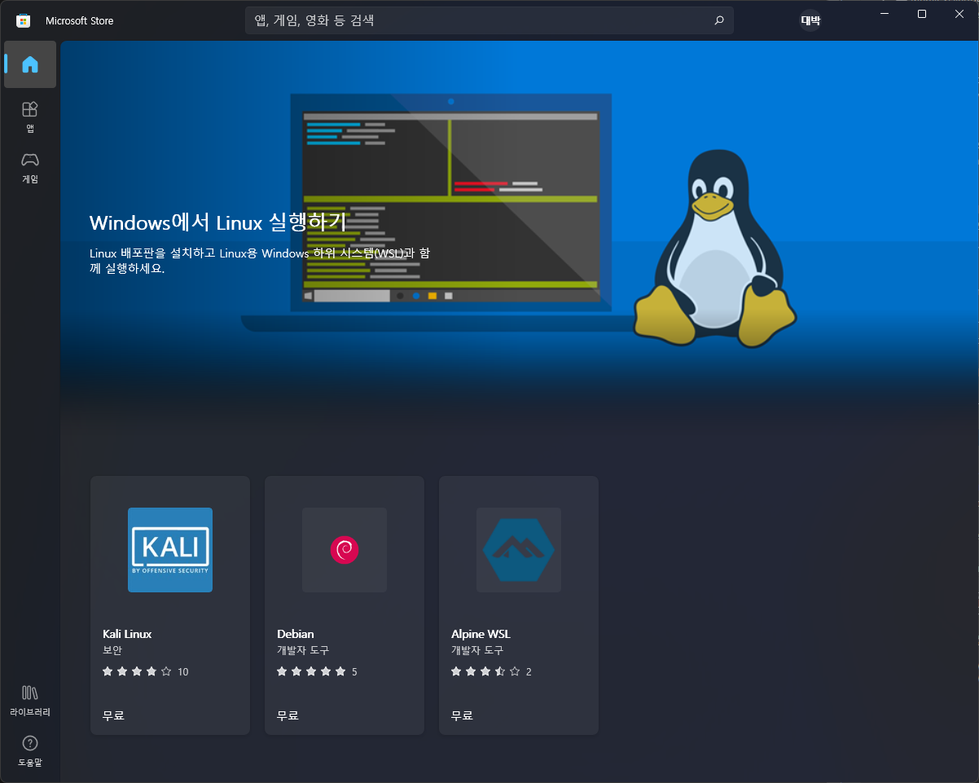979x783 pixels.
Task: Select the Alpine WSL app title
Action: tap(481, 634)
